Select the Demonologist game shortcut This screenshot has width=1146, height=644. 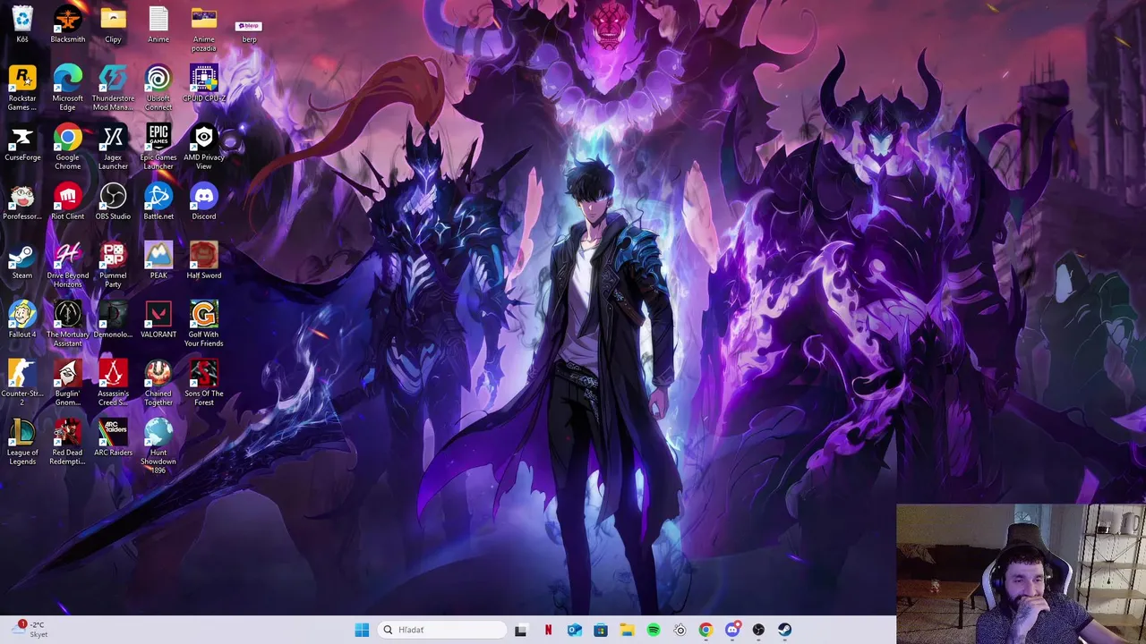pyautogui.click(x=113, y=319)
